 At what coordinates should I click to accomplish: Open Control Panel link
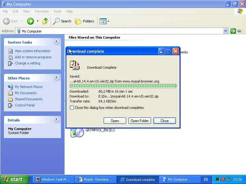click(x=25, y=105)
